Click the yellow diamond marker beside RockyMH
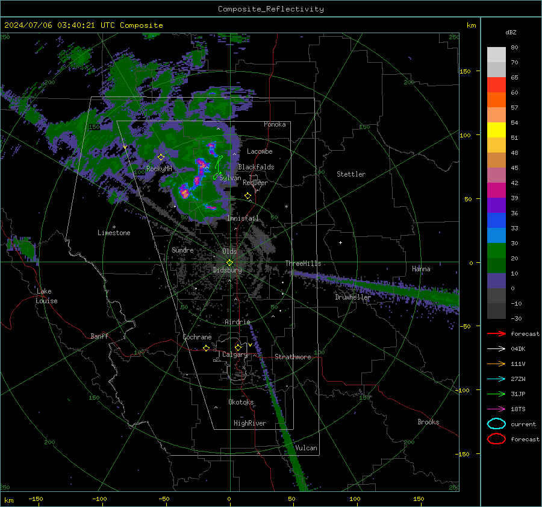The image size is (542, 507). click(x=161, y=157)
